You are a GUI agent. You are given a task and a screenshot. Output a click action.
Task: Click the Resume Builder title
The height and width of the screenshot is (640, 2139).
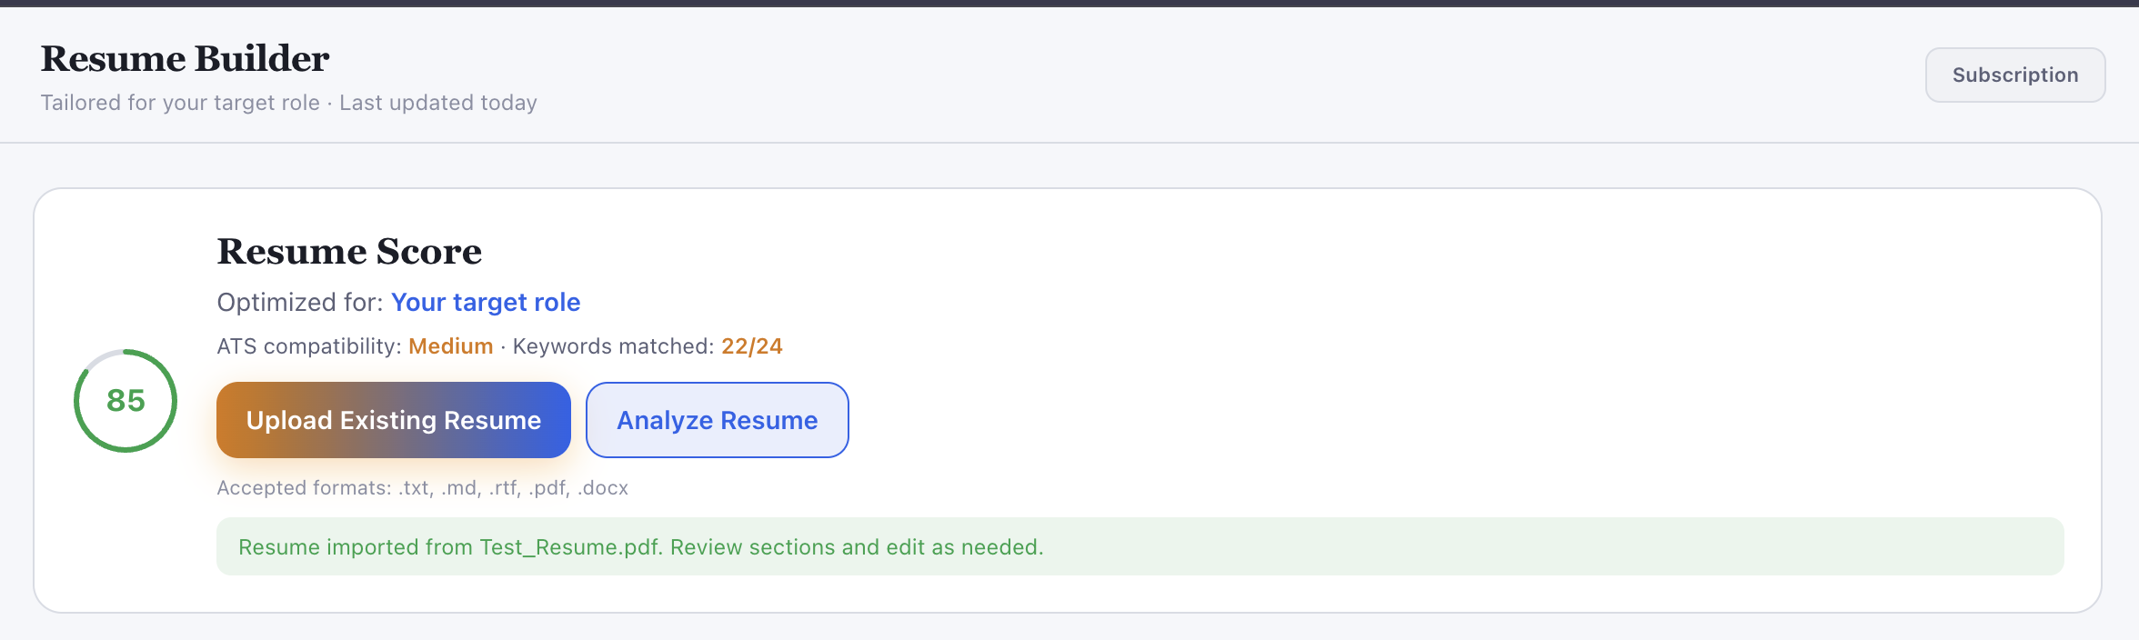(185, 57)
